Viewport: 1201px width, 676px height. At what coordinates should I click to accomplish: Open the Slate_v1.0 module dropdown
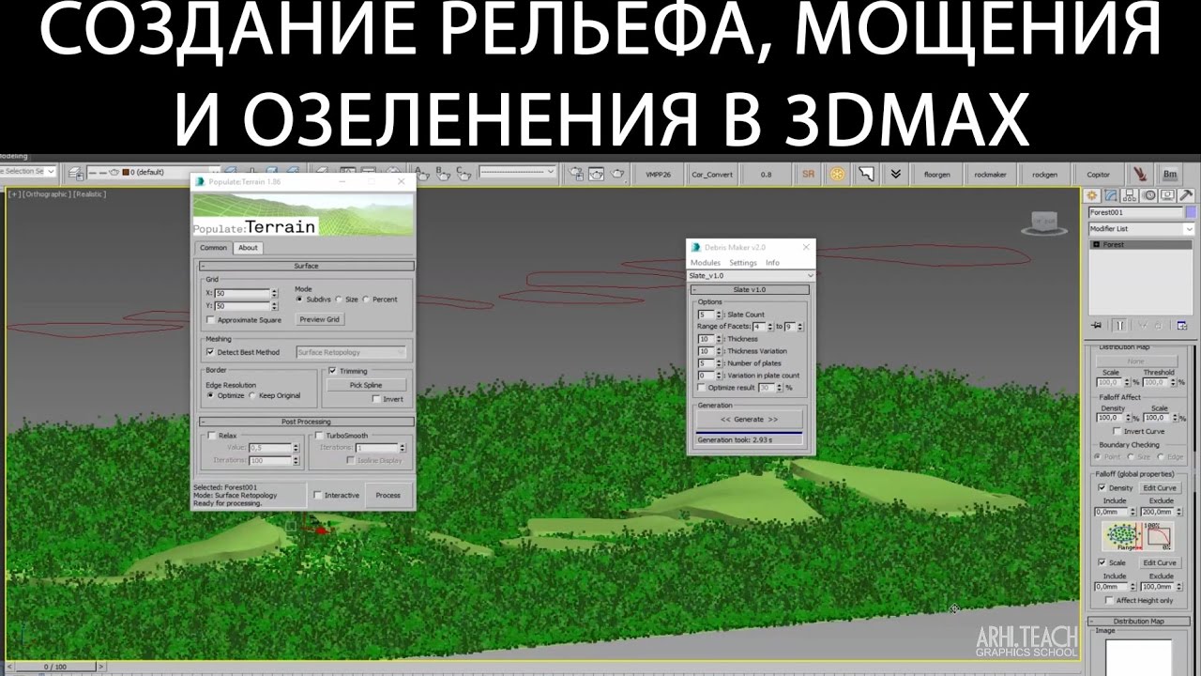pos(751,276)
